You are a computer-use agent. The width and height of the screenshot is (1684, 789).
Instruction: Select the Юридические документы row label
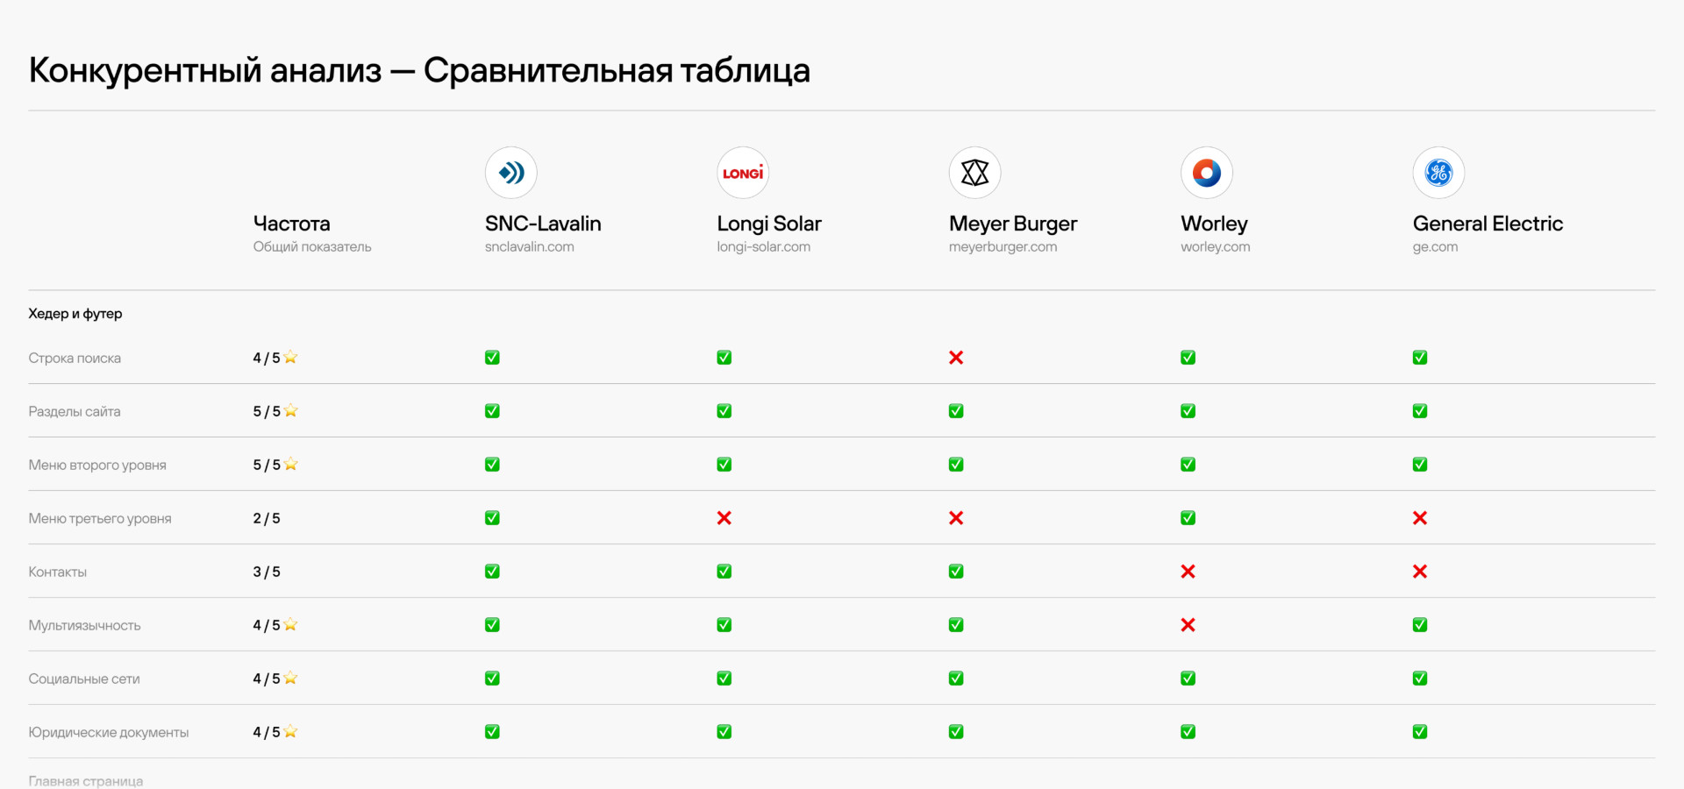108,733
